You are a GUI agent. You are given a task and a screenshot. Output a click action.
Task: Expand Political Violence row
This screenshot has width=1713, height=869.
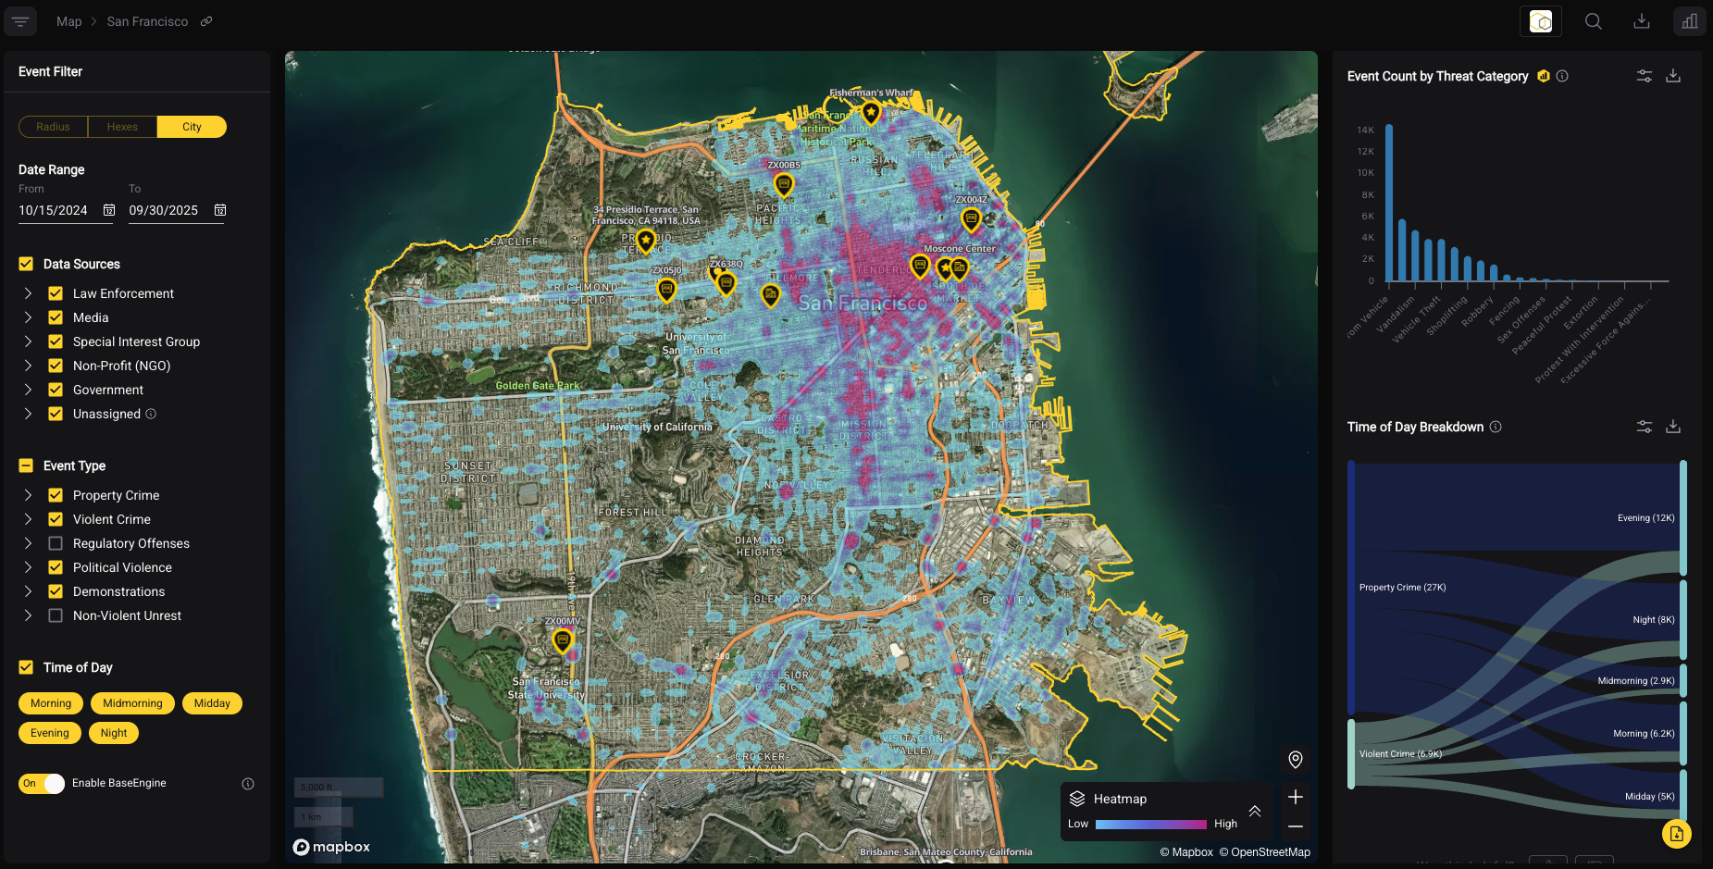28,567
